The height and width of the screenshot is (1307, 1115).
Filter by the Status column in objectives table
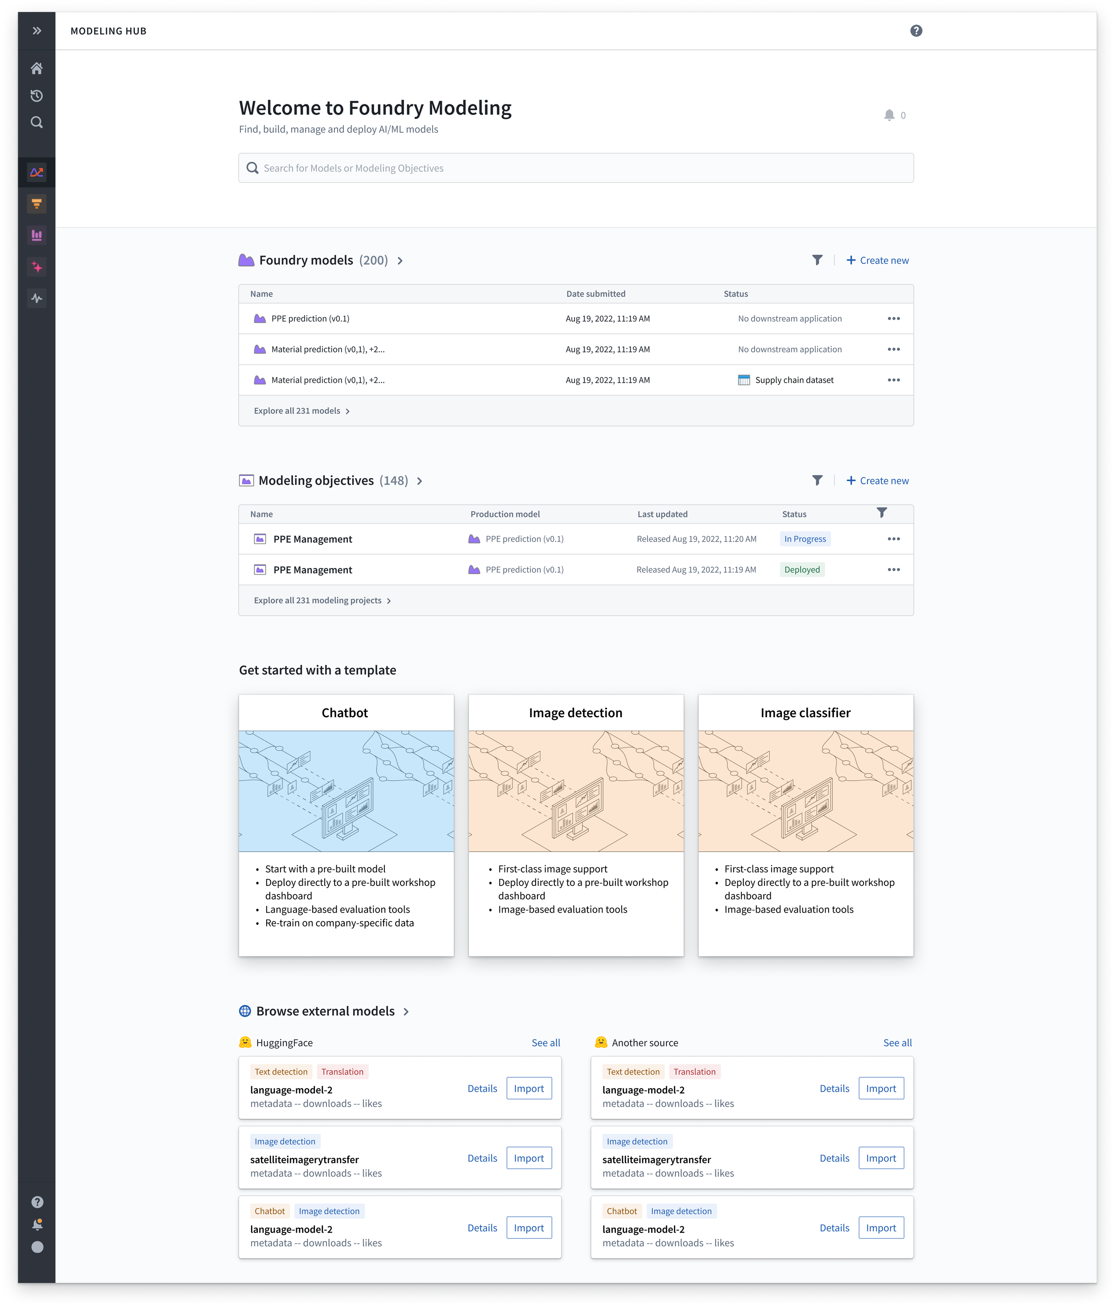pyautogui.click(x=882, y=513)
